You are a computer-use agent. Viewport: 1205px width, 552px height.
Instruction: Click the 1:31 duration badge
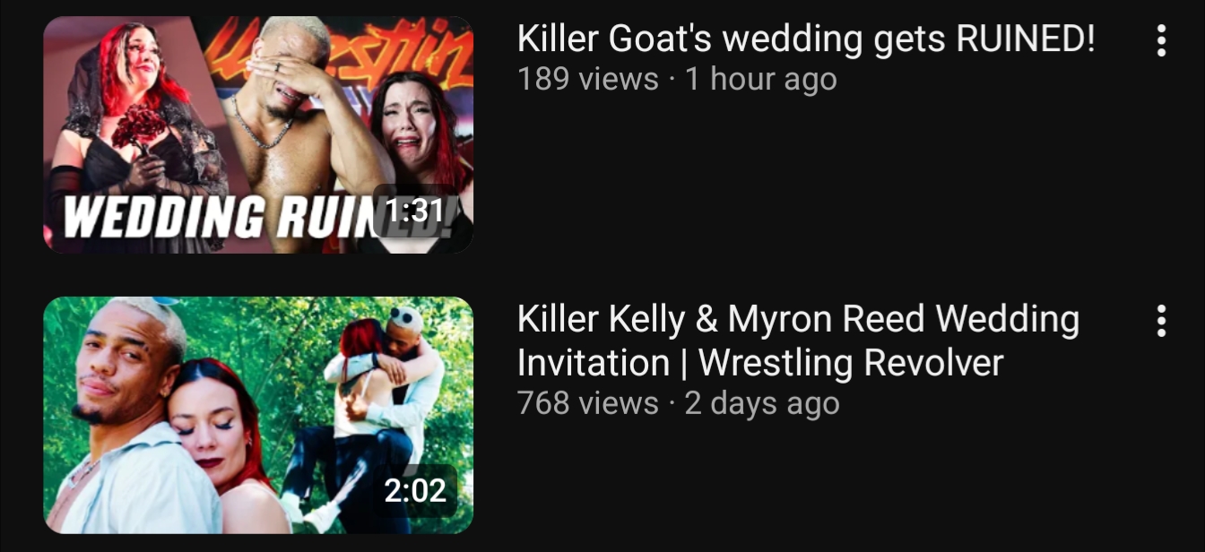pos(414,211)
